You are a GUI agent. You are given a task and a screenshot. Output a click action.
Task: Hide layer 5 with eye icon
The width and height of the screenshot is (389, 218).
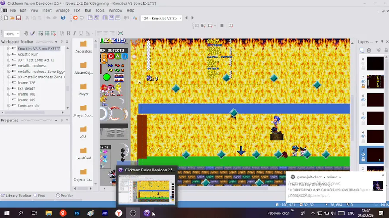(x=363, y=118)
